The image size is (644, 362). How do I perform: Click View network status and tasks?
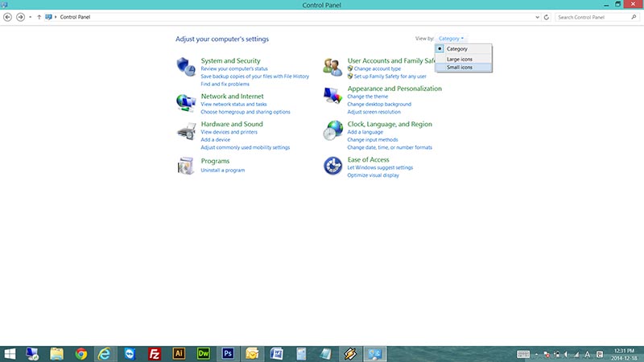pyautogui.click(x=233, y=105)
